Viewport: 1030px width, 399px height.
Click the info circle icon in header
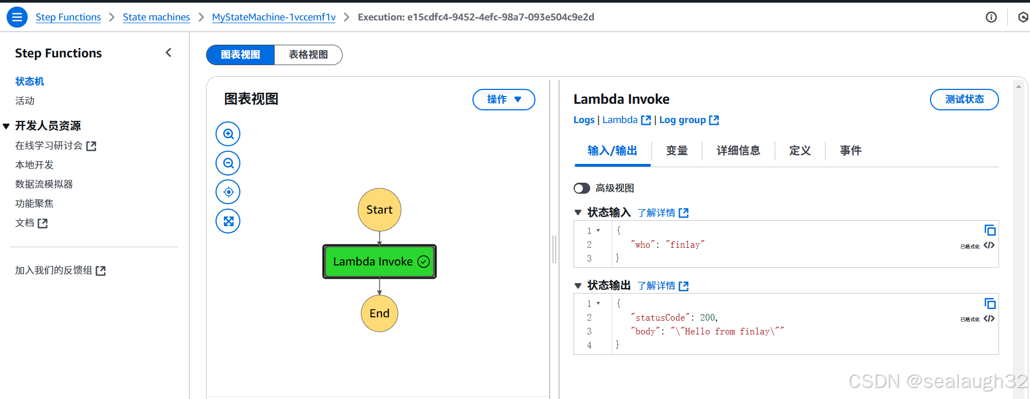pyautogui.click(x=991, y=17)
